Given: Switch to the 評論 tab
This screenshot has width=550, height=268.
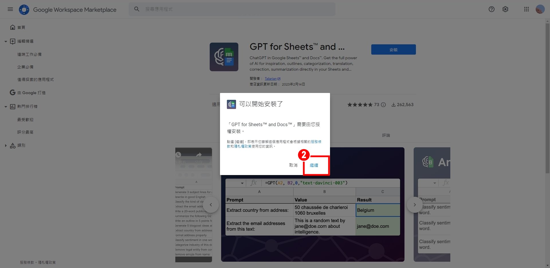Looking at the screenshot, I should point(386,135).
